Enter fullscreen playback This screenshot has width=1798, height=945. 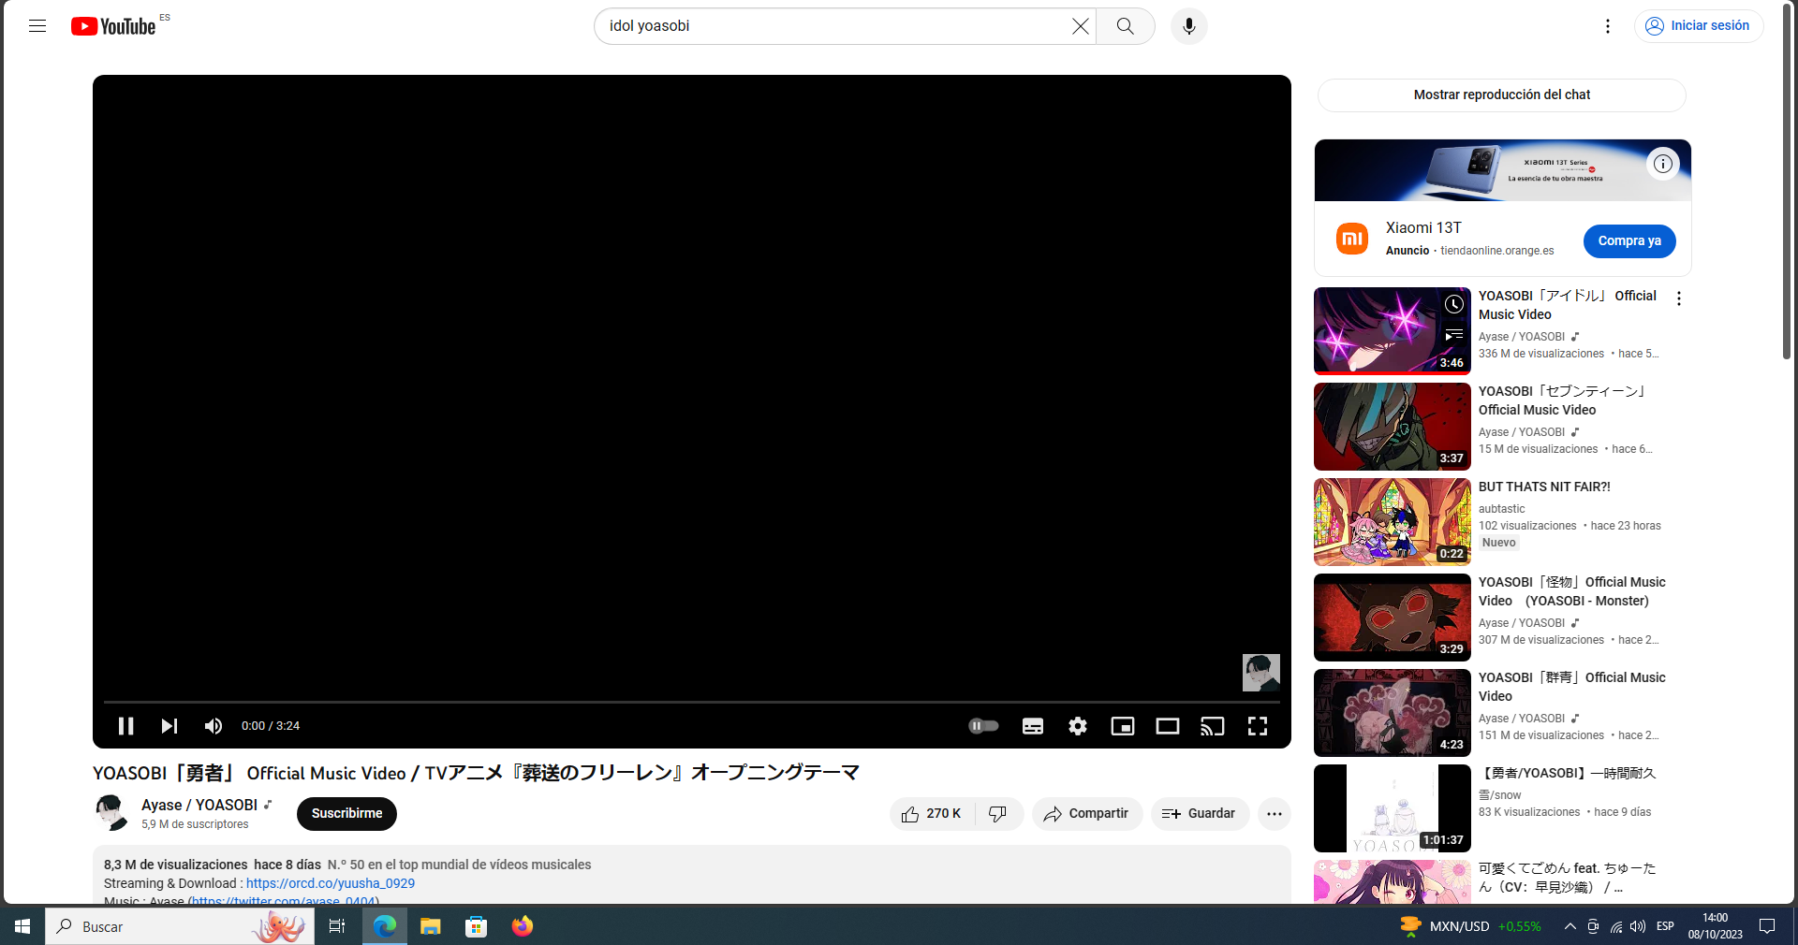pos(1257,726)
